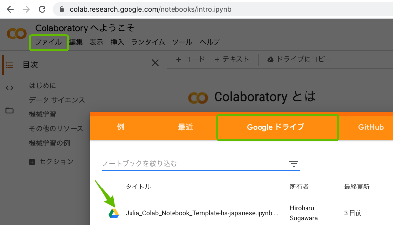Open the table of contents sidebar icon
The height and width of the screenshot is (225, 393).
[x=9, y=65]
